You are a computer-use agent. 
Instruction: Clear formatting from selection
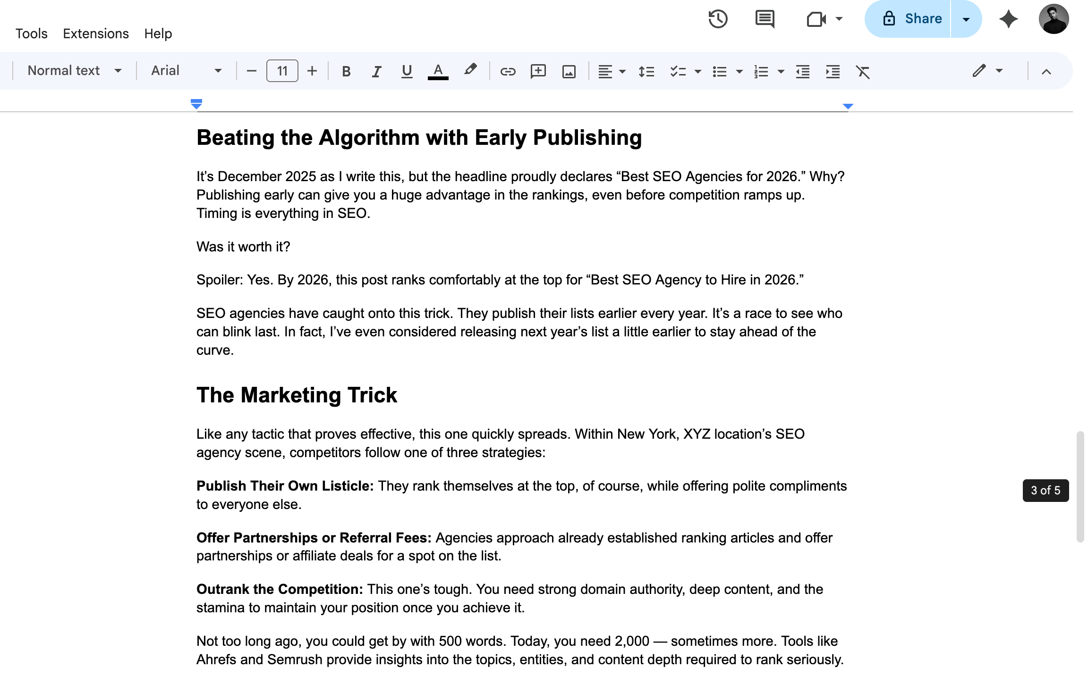click(x=862, y=71)
